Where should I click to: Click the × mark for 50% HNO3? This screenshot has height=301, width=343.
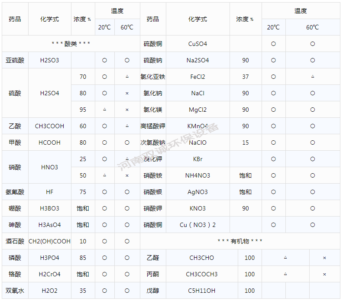(x=127, y=176)
